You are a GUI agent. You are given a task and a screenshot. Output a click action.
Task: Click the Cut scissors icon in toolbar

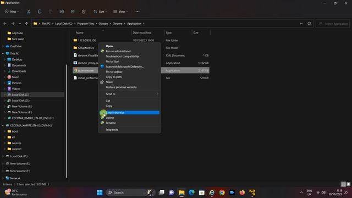point(29,12)
